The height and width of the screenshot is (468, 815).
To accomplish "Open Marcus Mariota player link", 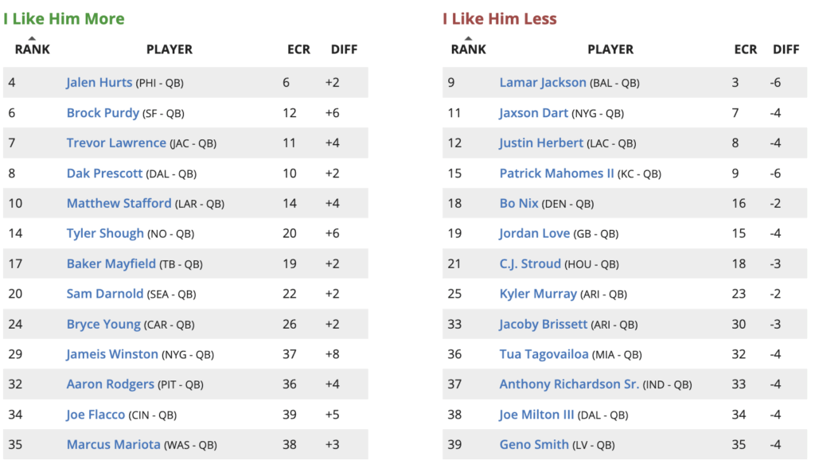I will pos(113,445).
